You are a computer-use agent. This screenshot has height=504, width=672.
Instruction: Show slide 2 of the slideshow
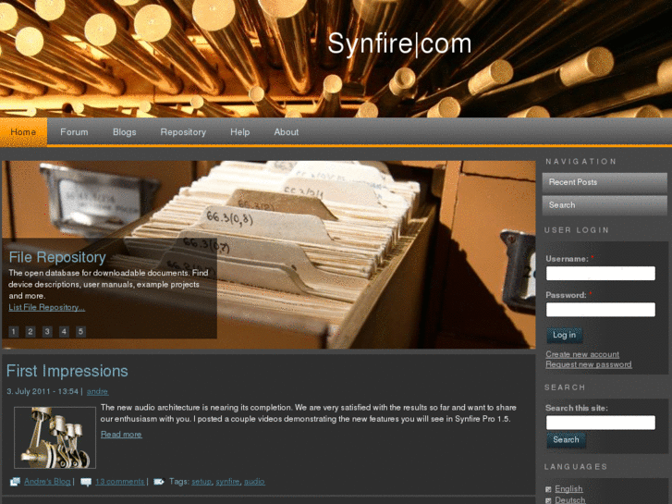31,332
